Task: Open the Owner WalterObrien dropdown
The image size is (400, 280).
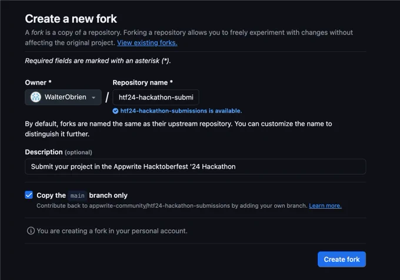Action: 63,97
